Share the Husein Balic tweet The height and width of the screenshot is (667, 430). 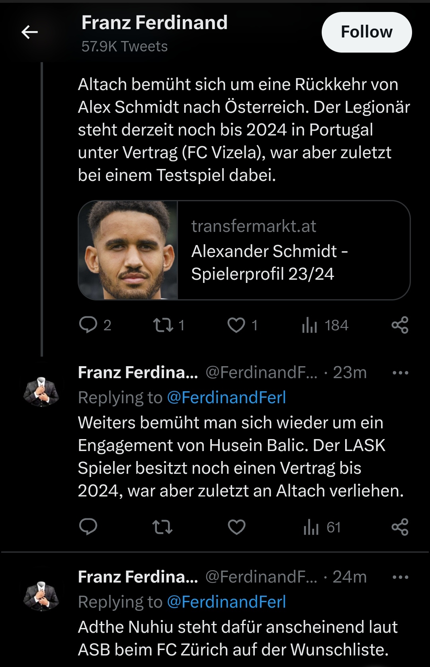click(x=400, y=527)
